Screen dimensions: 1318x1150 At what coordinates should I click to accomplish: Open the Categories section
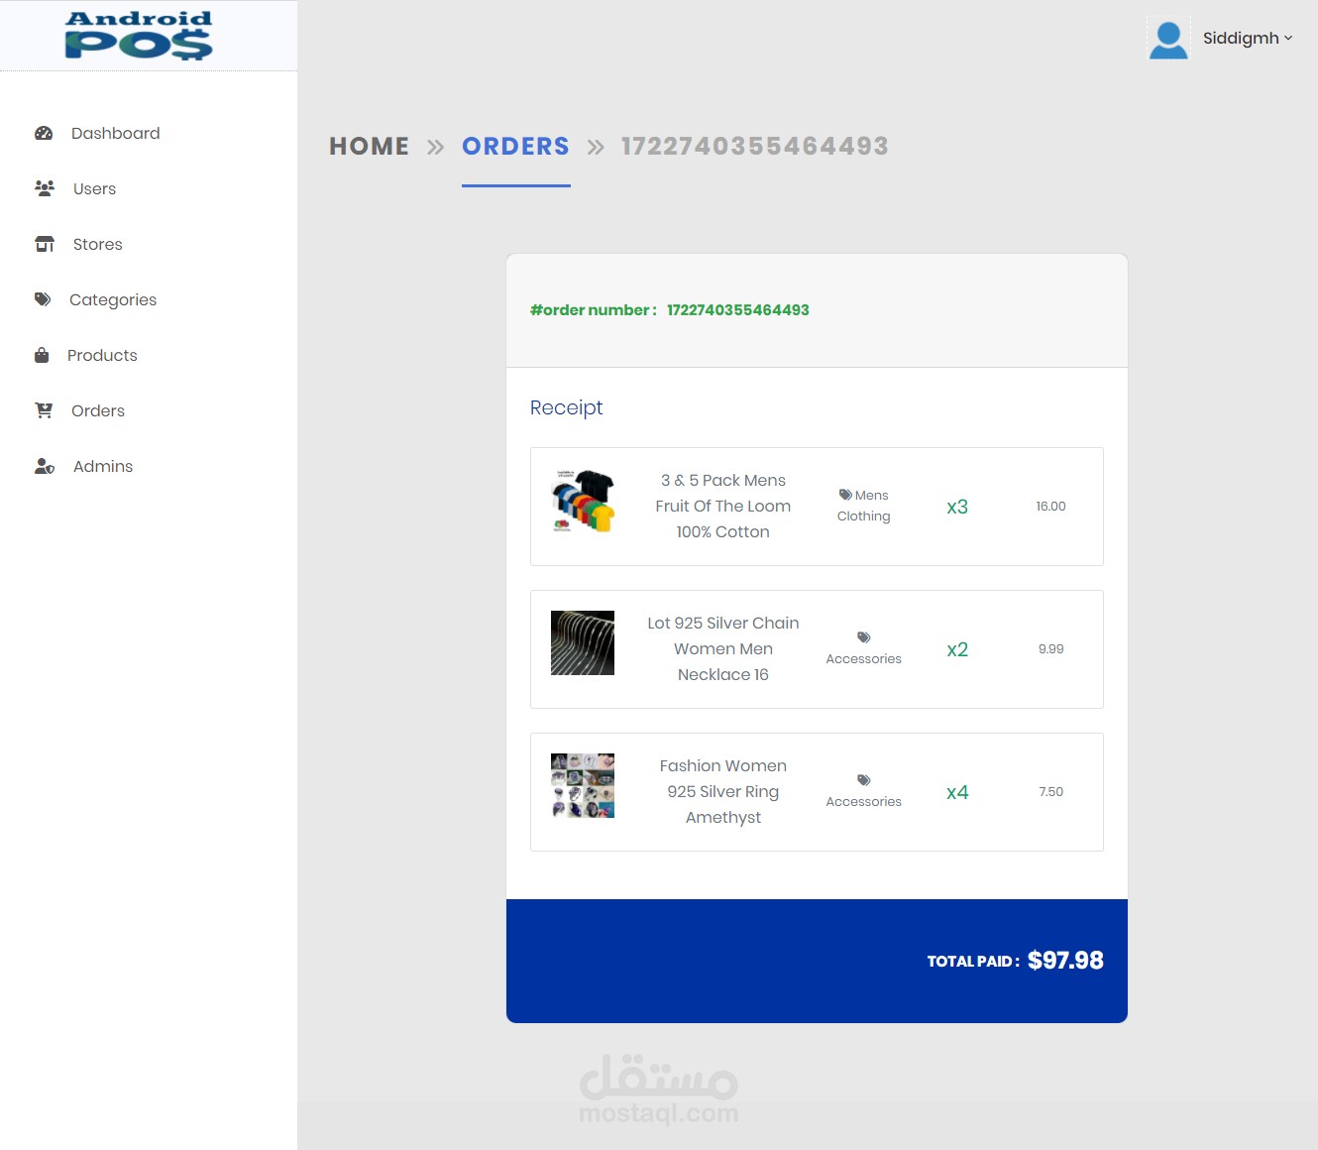(113, 299)
